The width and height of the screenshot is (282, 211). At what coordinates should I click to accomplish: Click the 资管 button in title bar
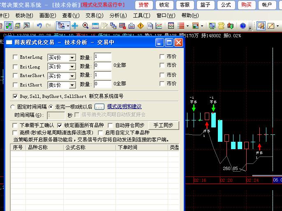(143, 5)
